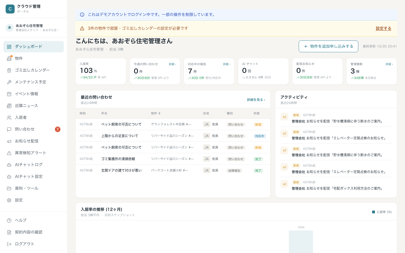Click the AIチャットログ robot icon
405x253 pixels.
[x=9, y=165]
